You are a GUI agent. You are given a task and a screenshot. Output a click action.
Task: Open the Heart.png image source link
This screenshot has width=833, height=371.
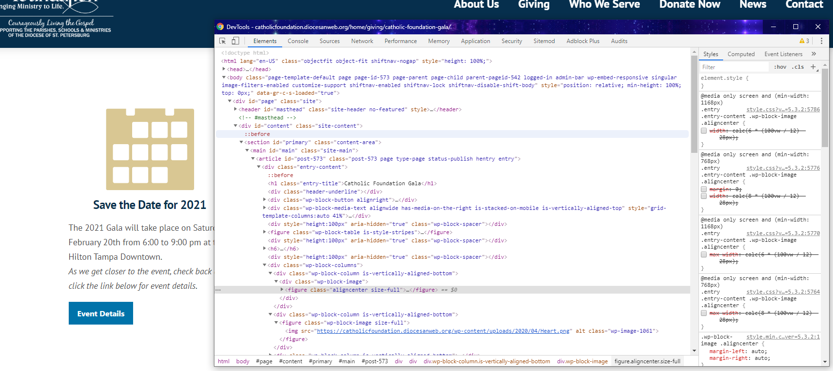point(443,331)
